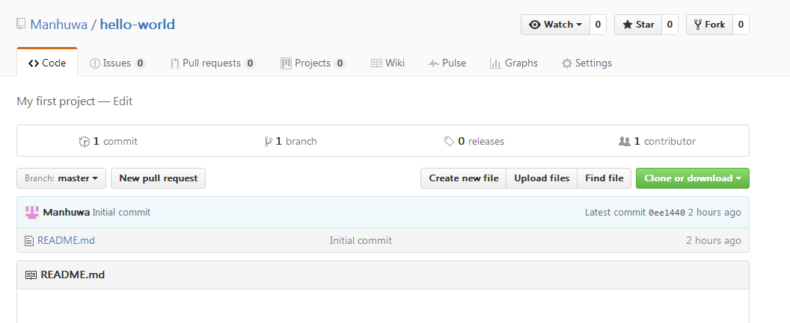Click the commit history clock icon
The height and width of the screenshot is (323, 790).
[x=84, y=142]
